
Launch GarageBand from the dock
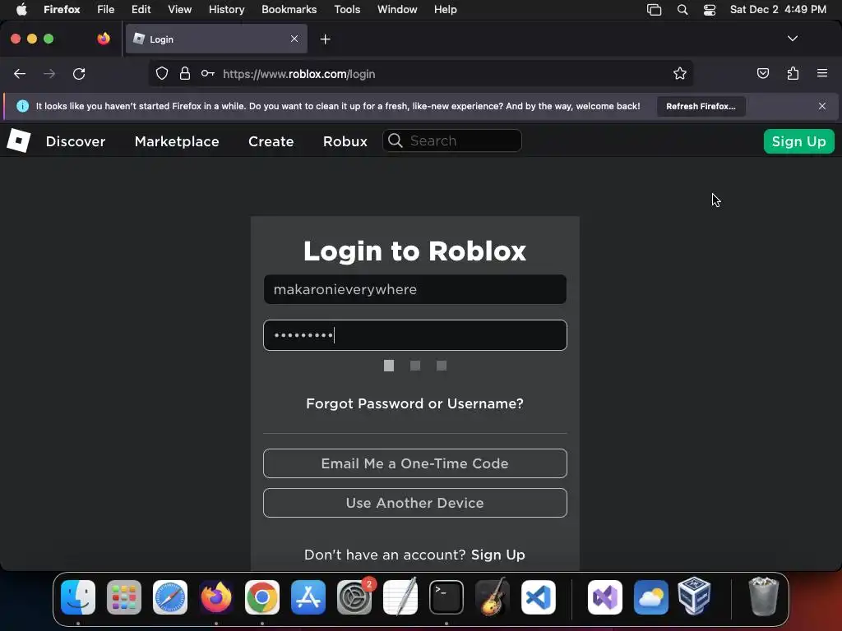click(x=493, y=597)
